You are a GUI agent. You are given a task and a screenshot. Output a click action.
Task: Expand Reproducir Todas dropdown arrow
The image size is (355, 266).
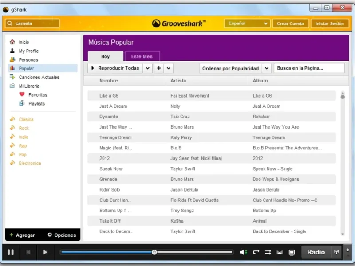point(147,68)
